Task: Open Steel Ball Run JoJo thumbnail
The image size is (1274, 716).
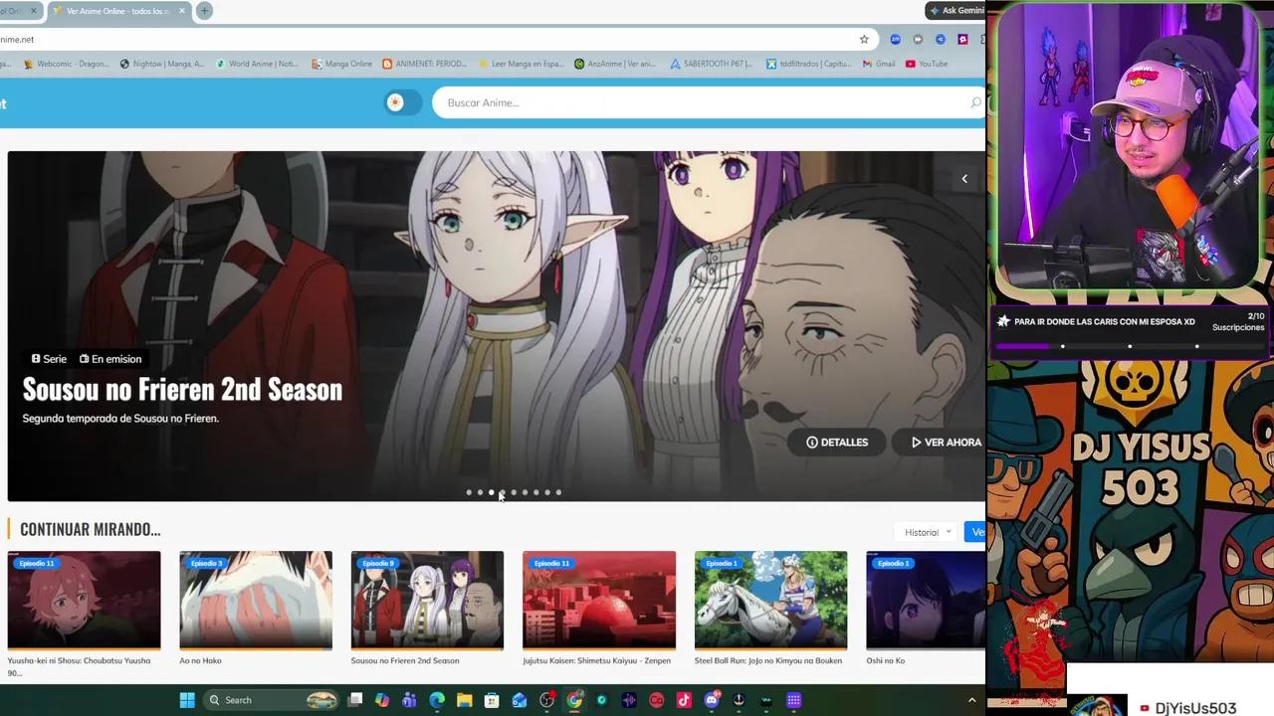Action: point(770,600)
